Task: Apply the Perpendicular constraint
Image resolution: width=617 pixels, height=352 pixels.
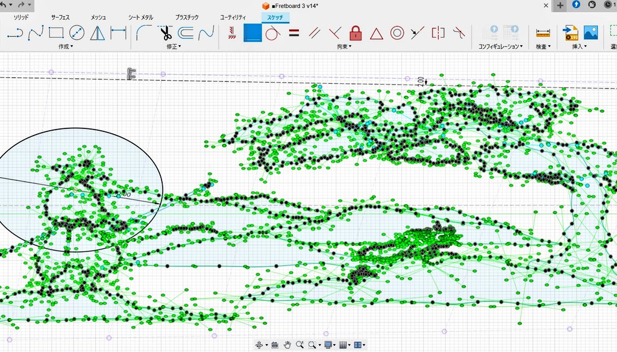Action: pos(335,33)
